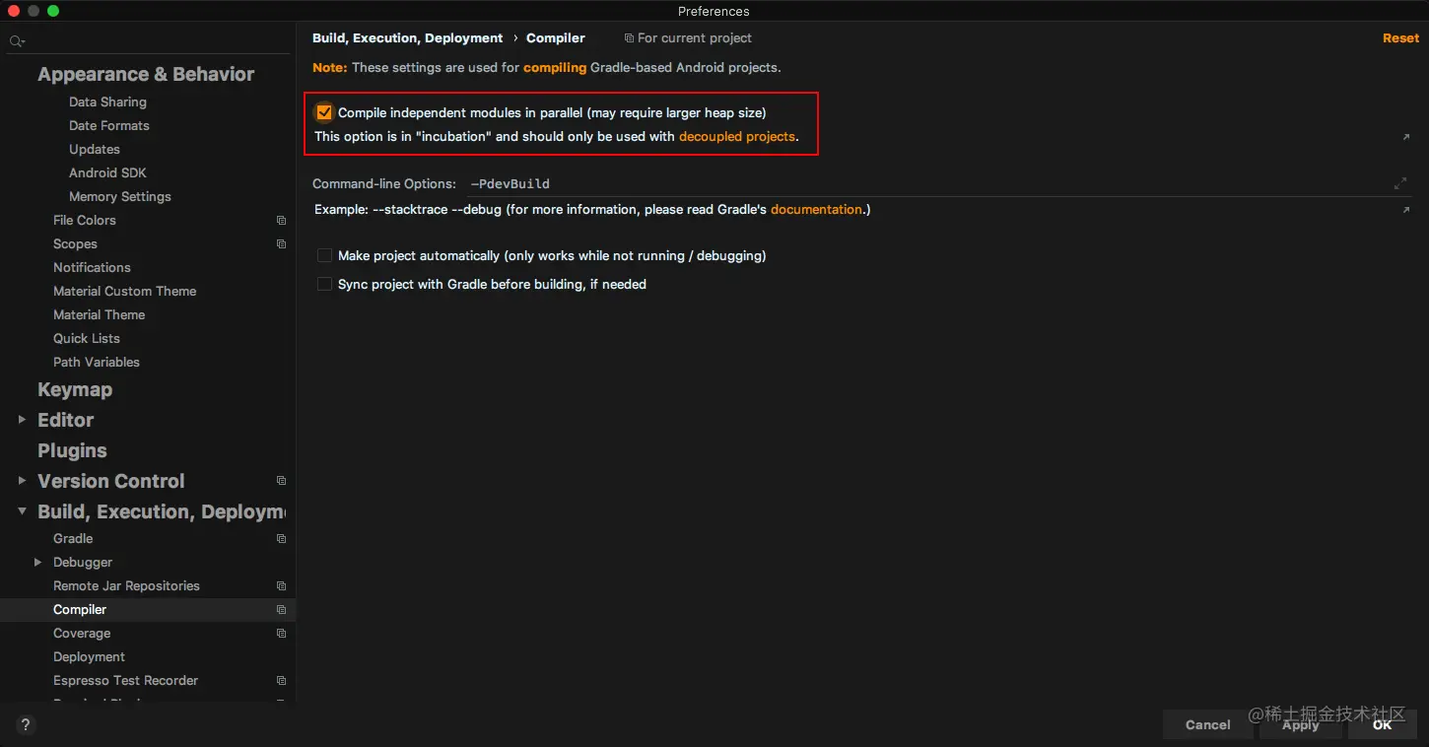Select File Colors settings item

click(85, 221)
